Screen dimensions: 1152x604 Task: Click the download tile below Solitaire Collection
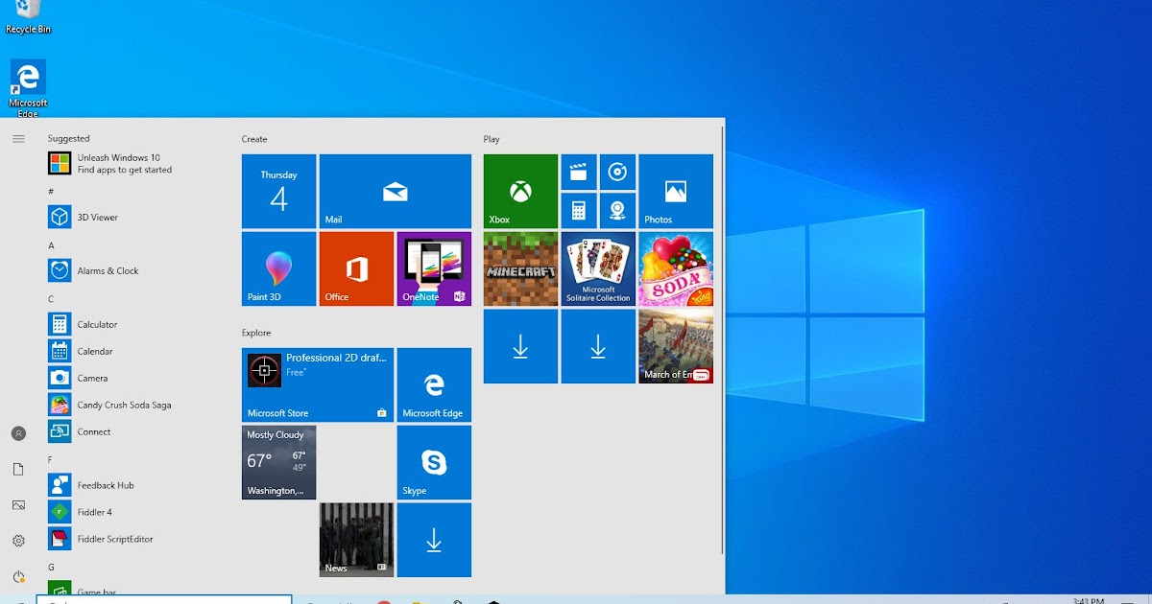[598, 346]
